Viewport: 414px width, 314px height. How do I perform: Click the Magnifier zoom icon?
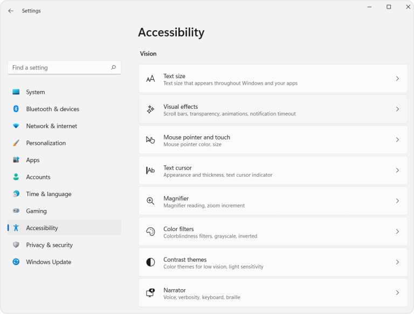point(150,201)
